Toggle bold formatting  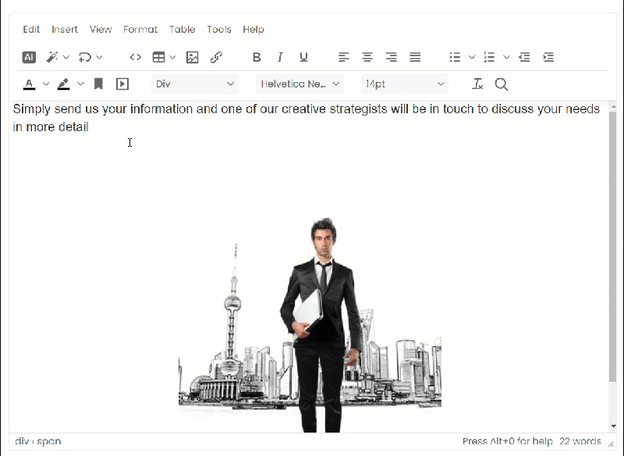(257, 57)
